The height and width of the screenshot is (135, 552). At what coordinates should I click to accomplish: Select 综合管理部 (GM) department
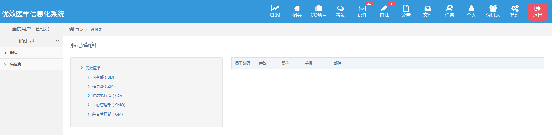(107, 114)
